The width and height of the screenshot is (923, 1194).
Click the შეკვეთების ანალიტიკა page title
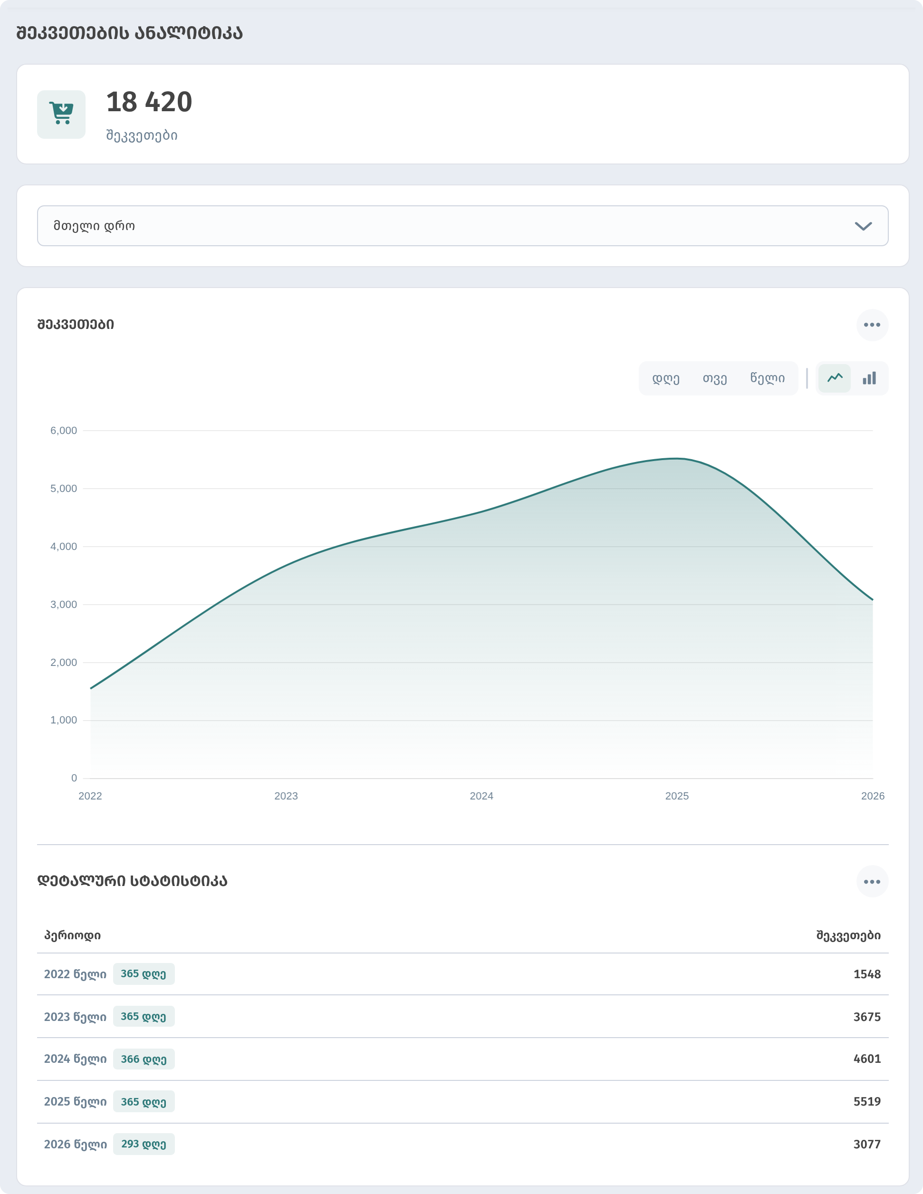point(130,33)
